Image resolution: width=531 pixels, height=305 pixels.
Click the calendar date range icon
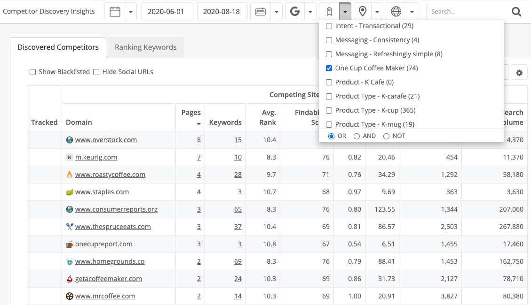tap(115, 12)
